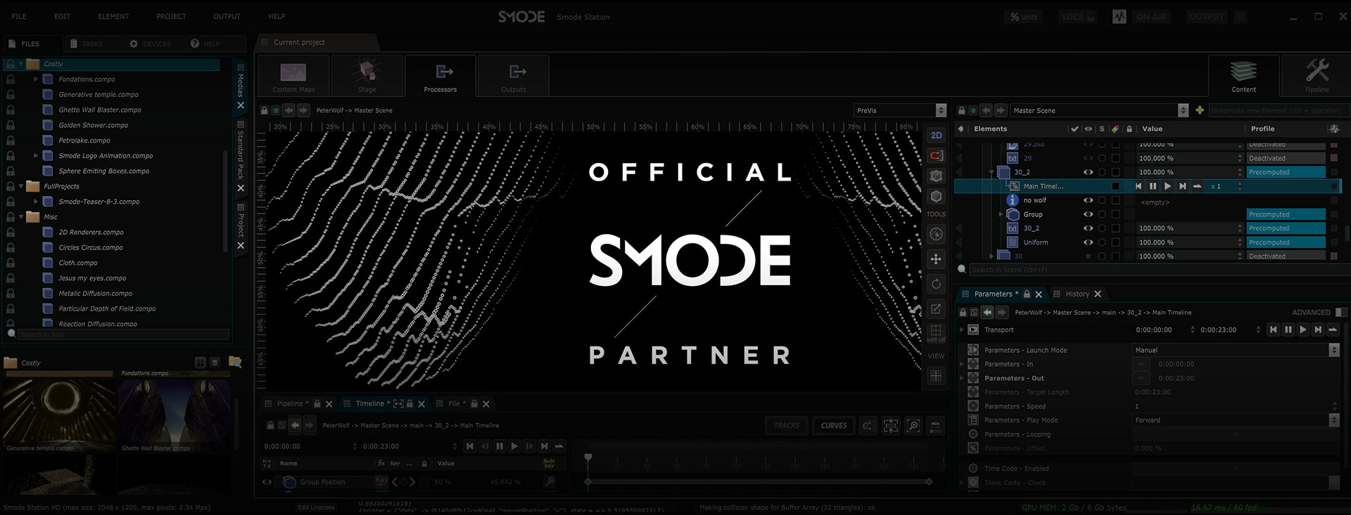Toggle visibility of the Group element
1351x515 pixels.
pos(1088,214)
